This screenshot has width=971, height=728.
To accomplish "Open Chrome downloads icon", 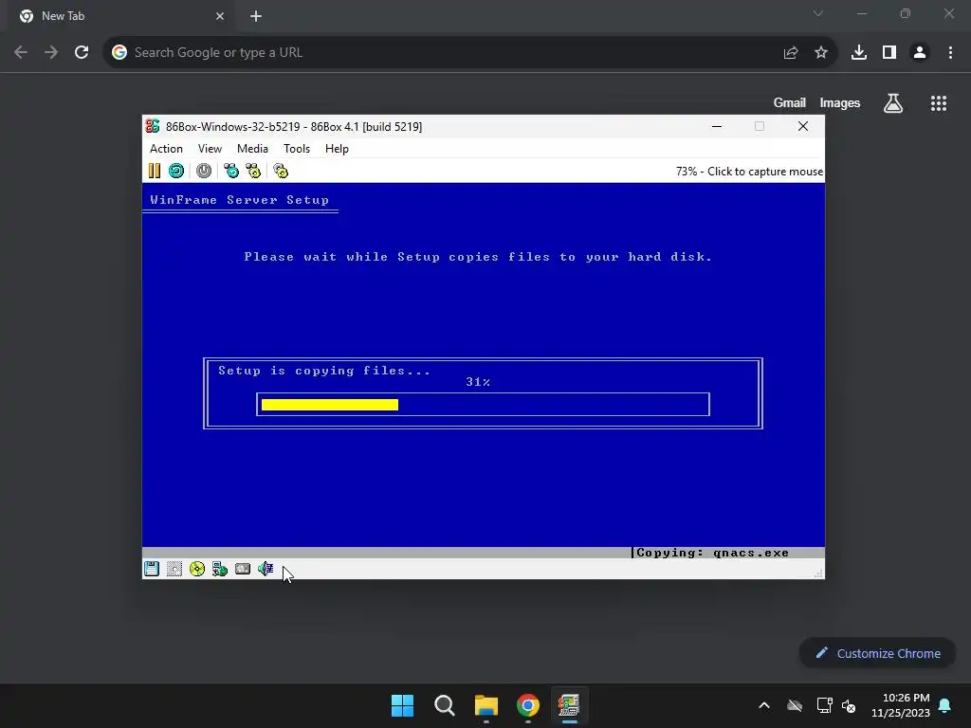I will [x=859, y=53].
